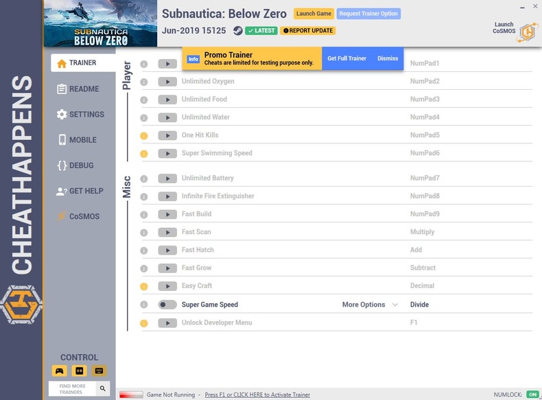Activate Fast Scan play button
This screenshot has width=542, height=400.
pyautogui.click(x=167, y=233)
